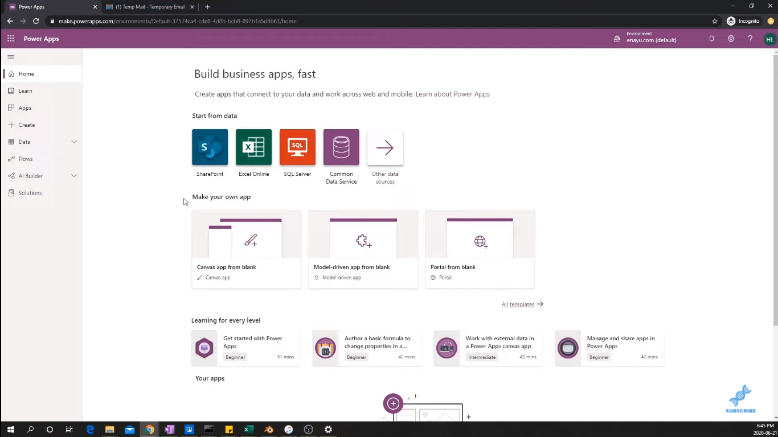Open the HL account avatar
The height and width of the screenshot is (437, 778).
[769, 39]
